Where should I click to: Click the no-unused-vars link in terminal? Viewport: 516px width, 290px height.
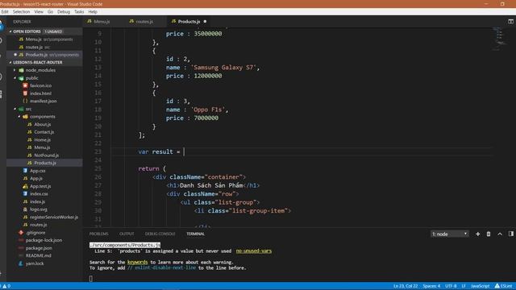[x=254, y=251]
